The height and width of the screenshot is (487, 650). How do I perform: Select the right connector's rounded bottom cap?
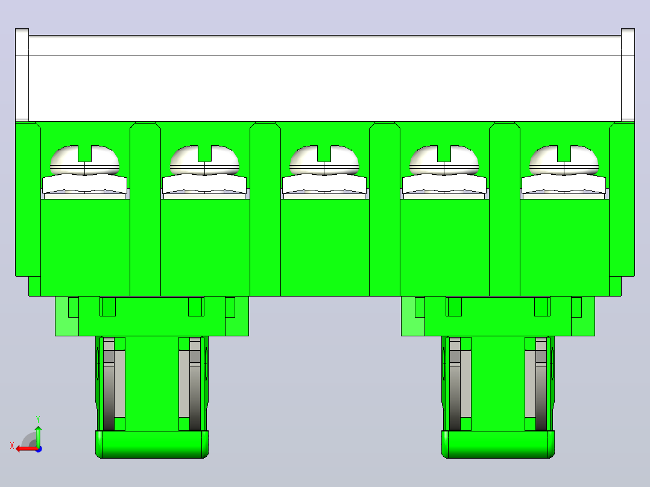[498, 444]
